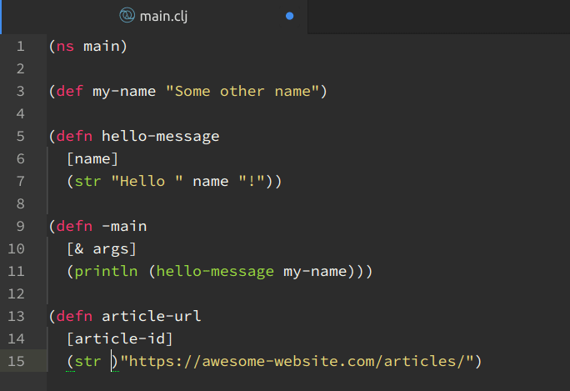
Task: Click 'str' on line 7
Action: 87,182
